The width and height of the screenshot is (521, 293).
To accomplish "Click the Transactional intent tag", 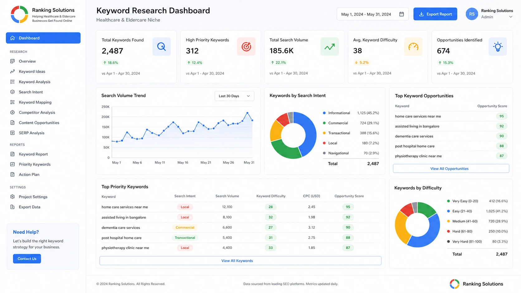I will 185,238.
